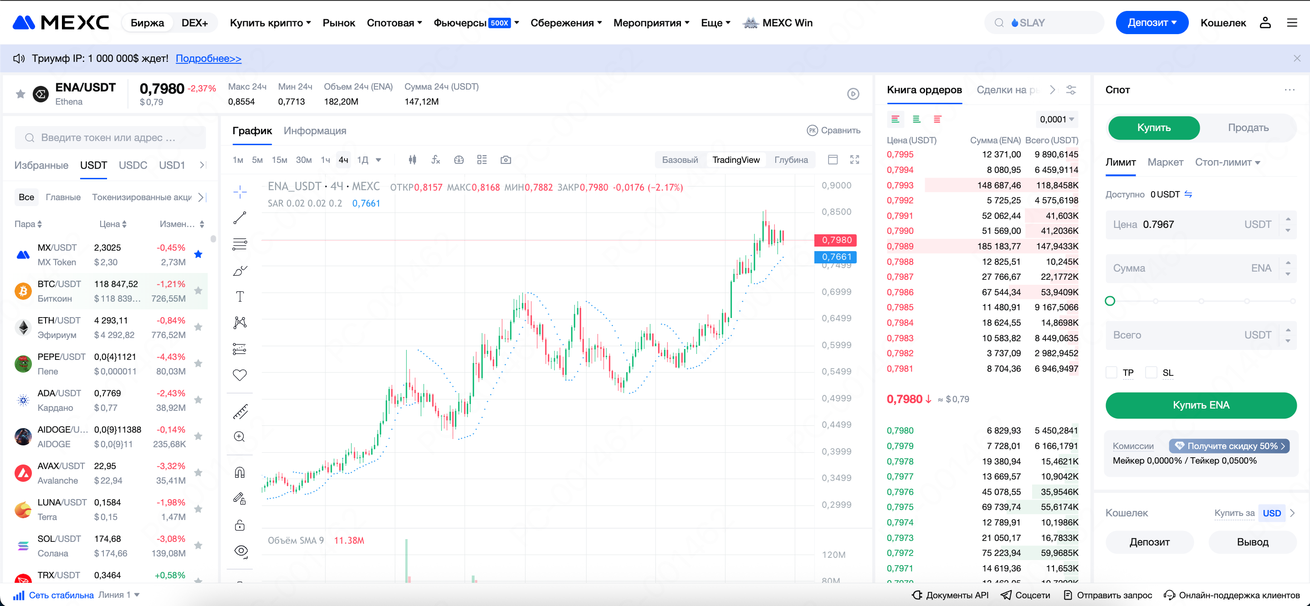Click the heart favorites drawing icon
This screenshot has width=1310, height=606.
tap(240, 375)
